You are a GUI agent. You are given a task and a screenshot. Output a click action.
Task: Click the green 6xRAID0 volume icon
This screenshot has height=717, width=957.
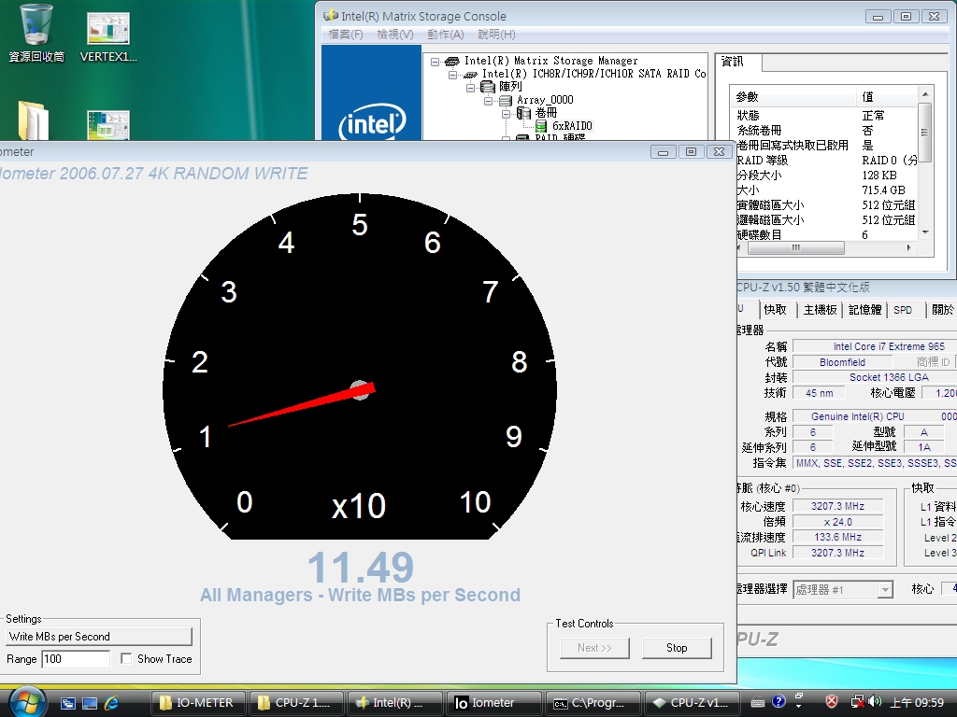tap(541, 126)
